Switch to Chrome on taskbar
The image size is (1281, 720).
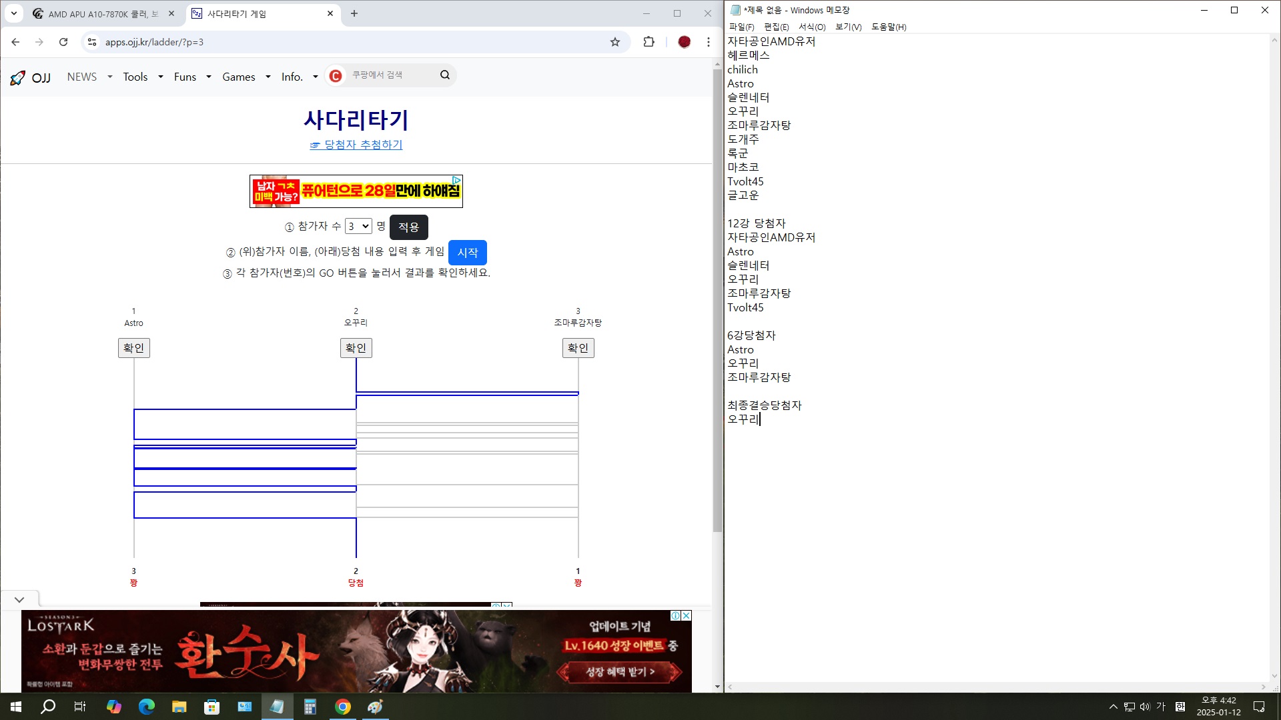[342, 707]
